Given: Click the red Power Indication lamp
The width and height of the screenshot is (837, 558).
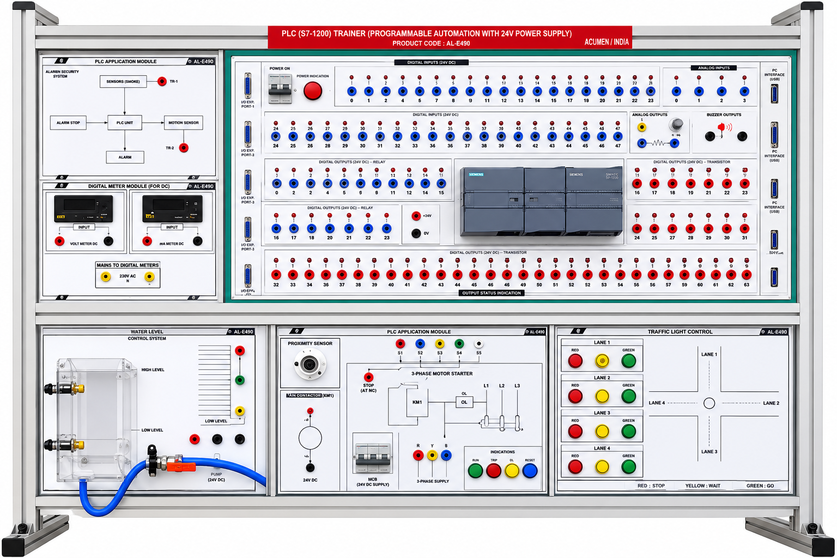Looking at the screenshot, I should point(313,90).
